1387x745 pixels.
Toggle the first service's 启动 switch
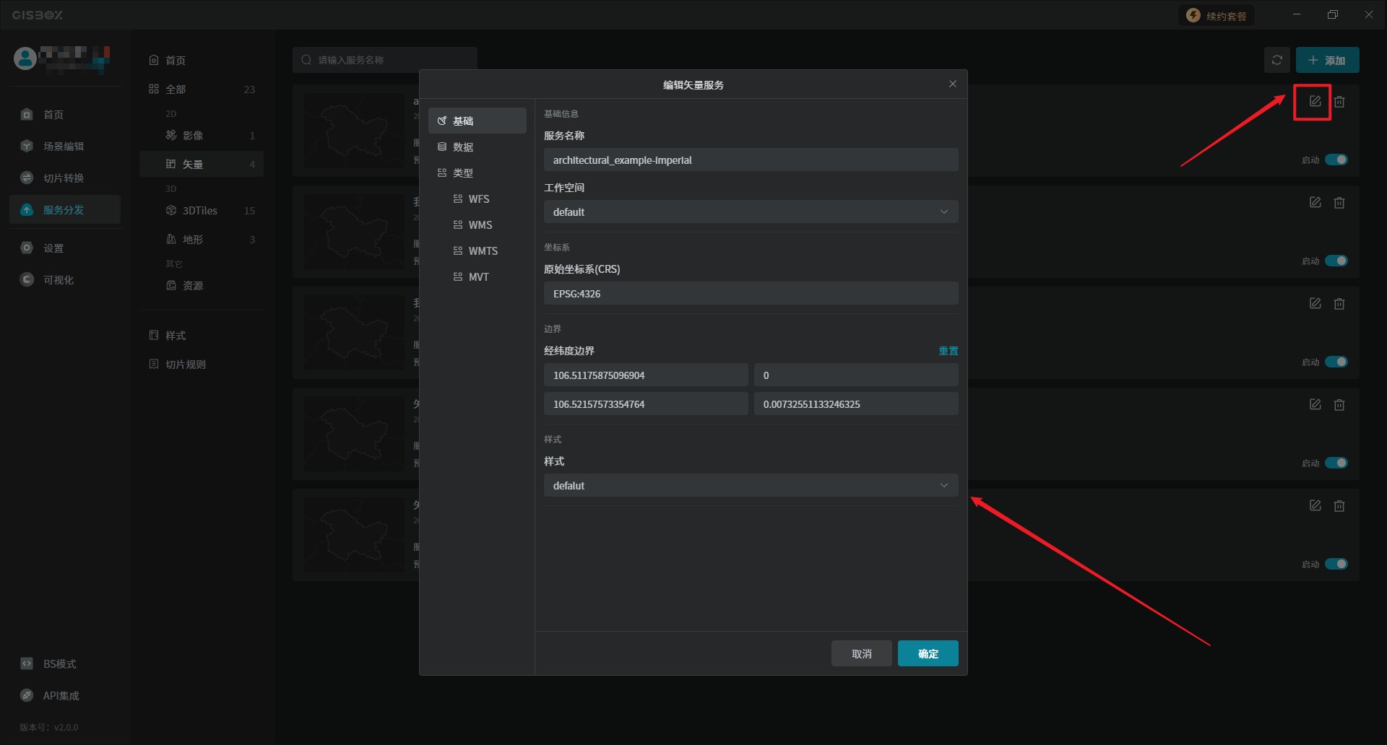pos(1336,160)
